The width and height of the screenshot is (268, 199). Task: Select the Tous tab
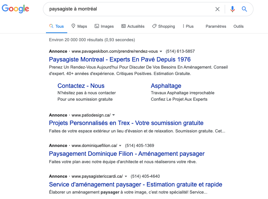[x=56, y=26]
